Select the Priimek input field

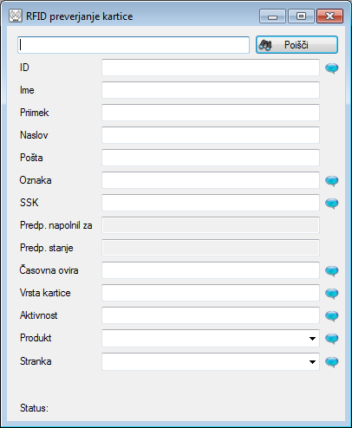tap(211, 113)
